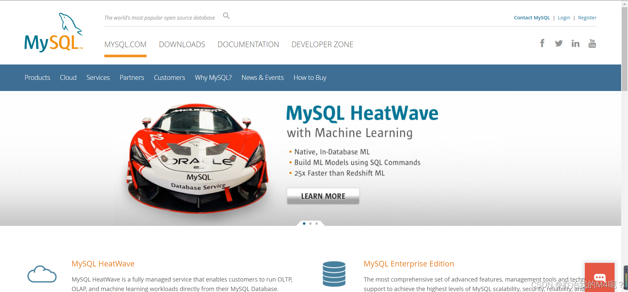Image resolution: width=628 pixels, height=292 pixels.
Task: Open the News & Events menu
Action: (x=263, y=78)
